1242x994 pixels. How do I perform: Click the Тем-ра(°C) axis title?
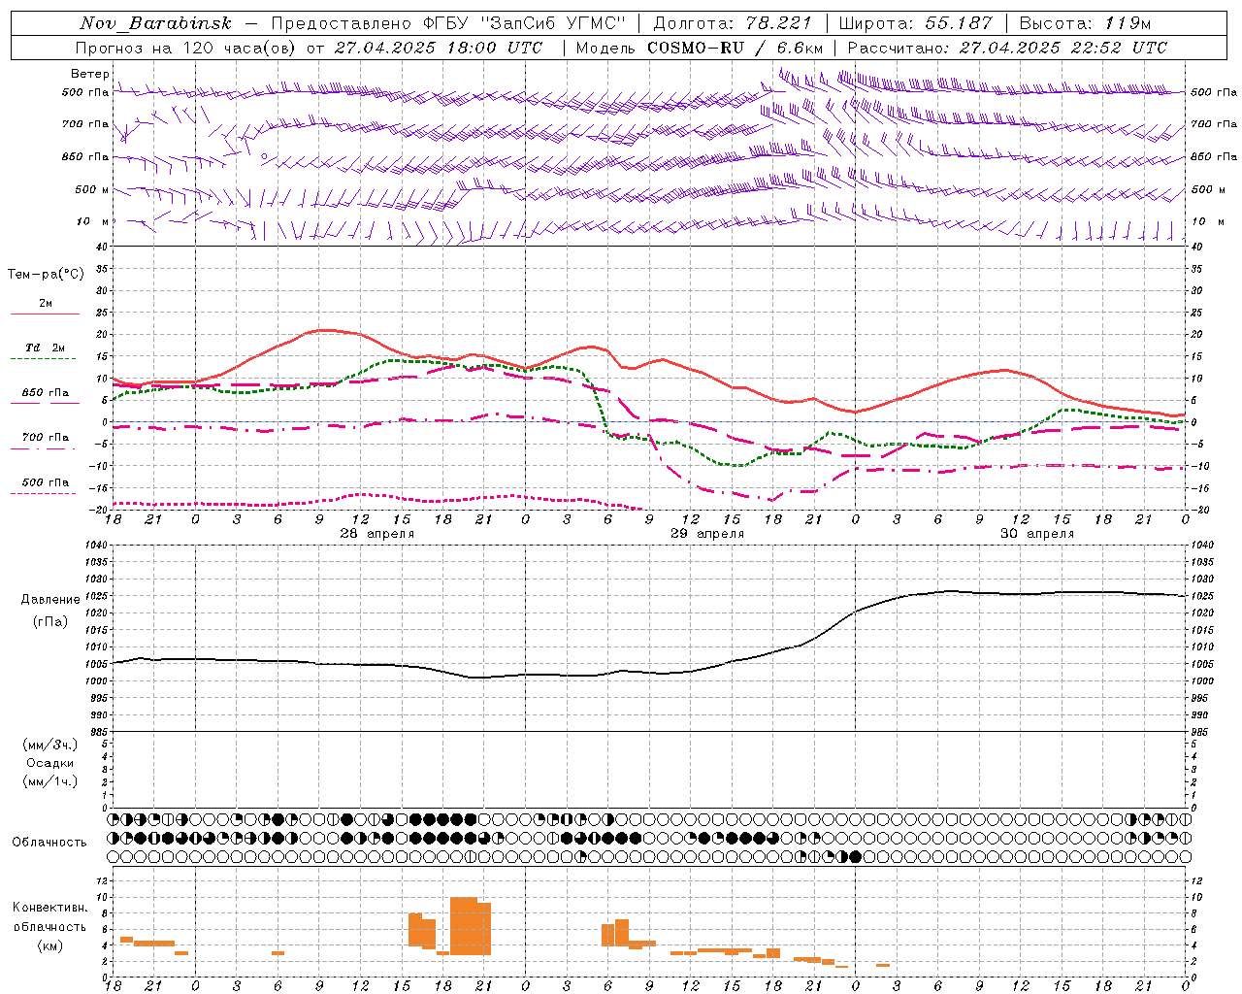[x=46, y=275]
